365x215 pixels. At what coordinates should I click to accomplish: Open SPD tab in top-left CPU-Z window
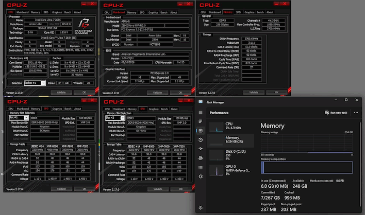(x=46, y=12)
